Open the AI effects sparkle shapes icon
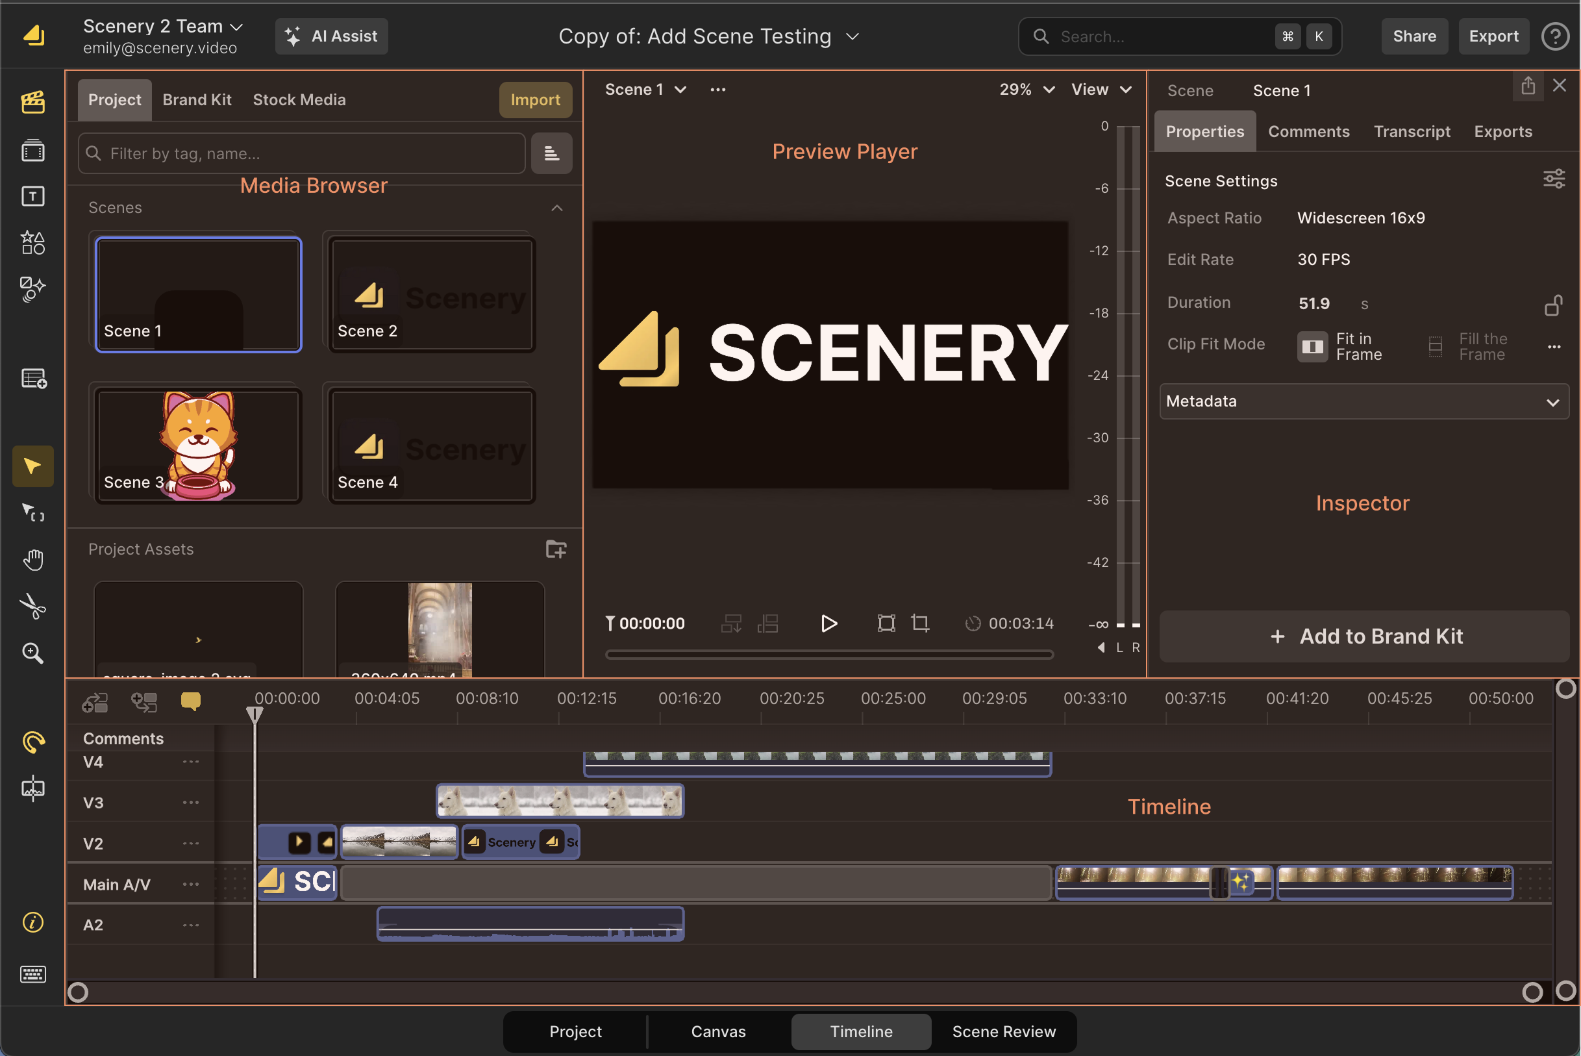The image size is (1581, 1056). click(33, 289)
